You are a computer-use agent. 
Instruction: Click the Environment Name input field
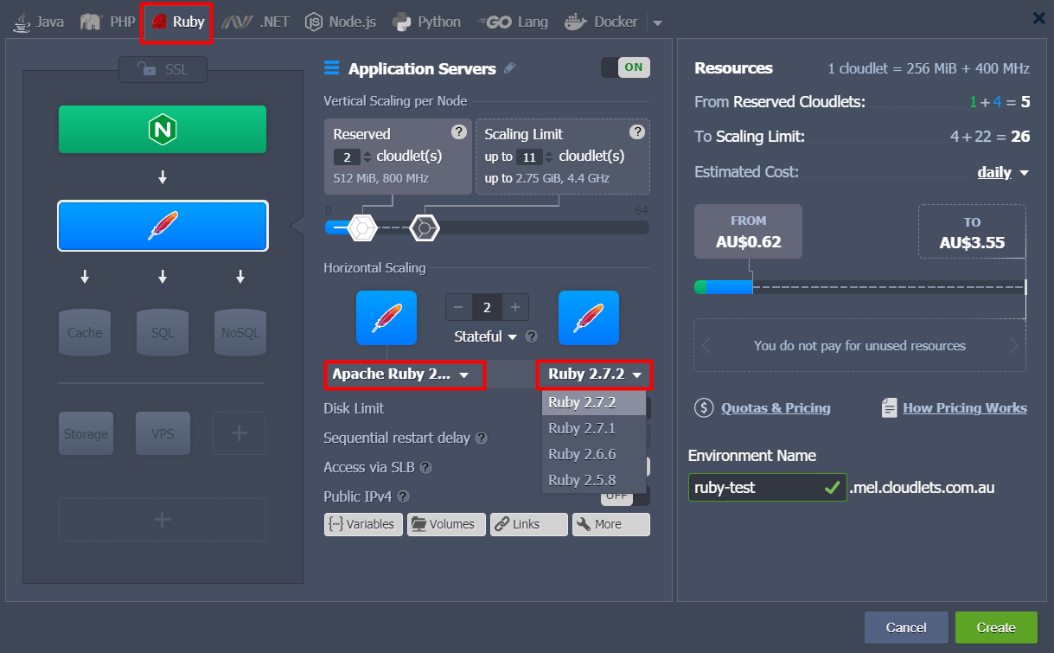[767, 487]
